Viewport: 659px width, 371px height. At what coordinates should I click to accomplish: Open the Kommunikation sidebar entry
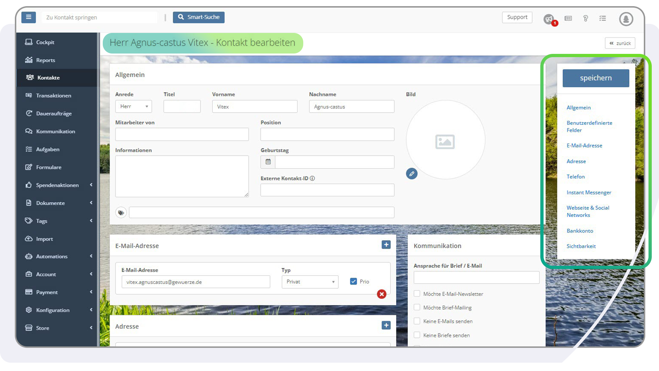pos(55,131)
